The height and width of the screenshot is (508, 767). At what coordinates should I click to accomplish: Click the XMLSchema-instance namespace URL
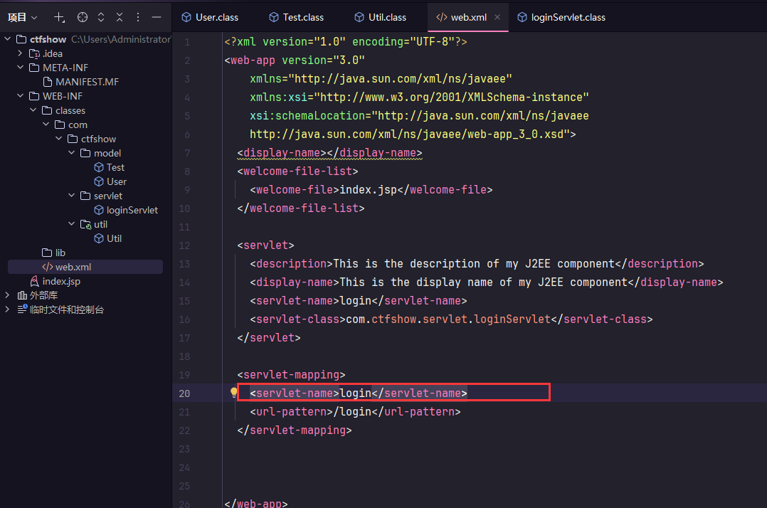click(x=451, y=97)
